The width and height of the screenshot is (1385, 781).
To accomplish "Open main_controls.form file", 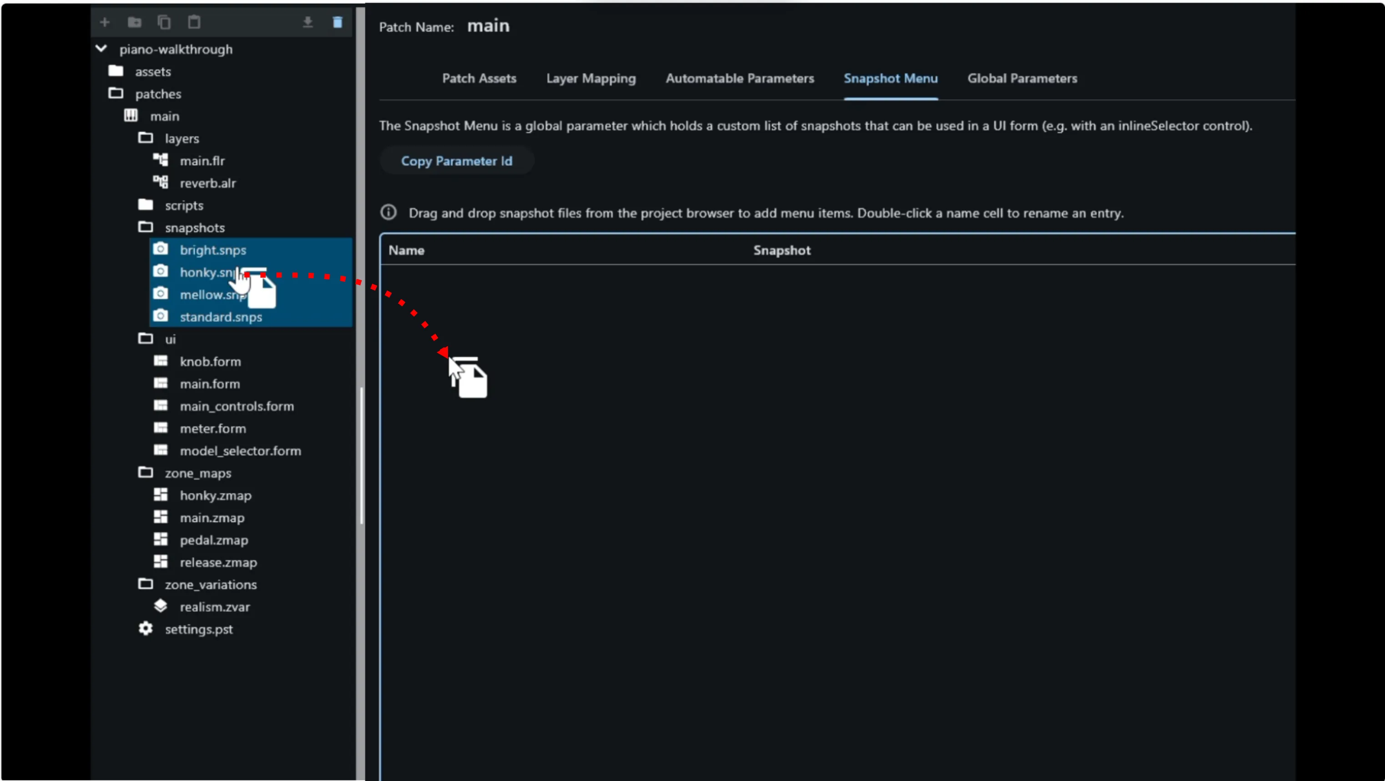I will [x=237, y=406].
